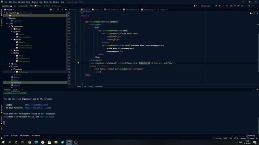Viewport: 259px width, 145px height.
Task: Click CRLF line separator in status bar
Action: (x=230, y=138)
